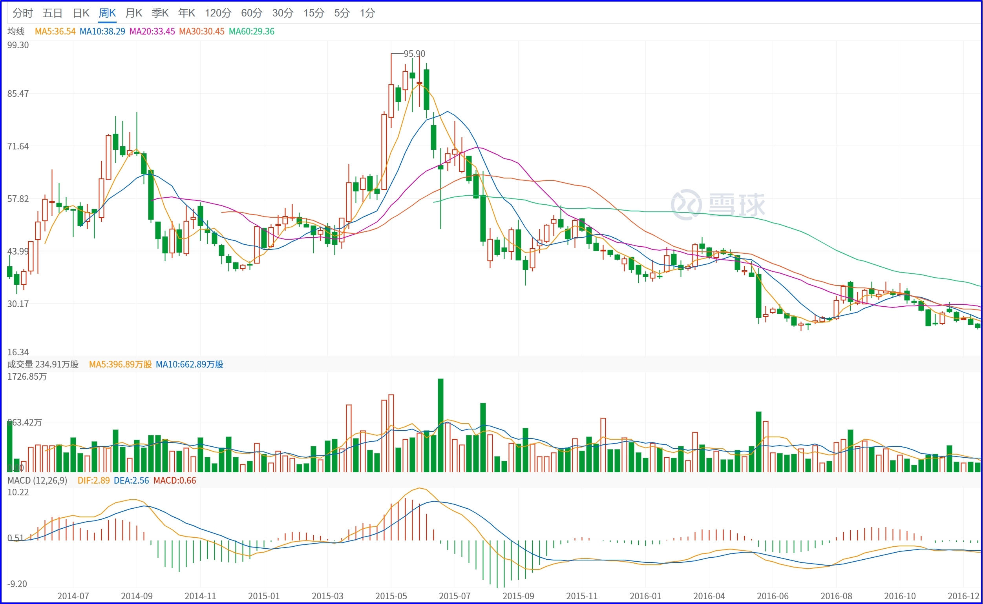Click the 雪球 watermark logo icon
The image size is (983, 604).
click(686, 204)
